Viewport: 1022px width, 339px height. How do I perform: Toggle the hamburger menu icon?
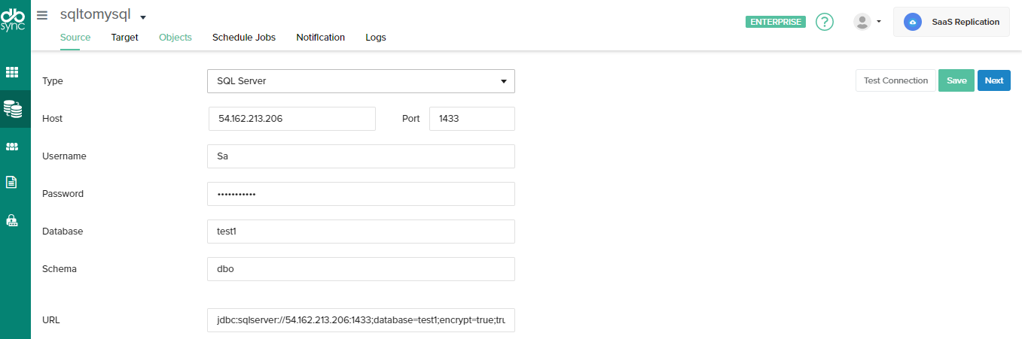pyautogui.click(x=42, y=15)
